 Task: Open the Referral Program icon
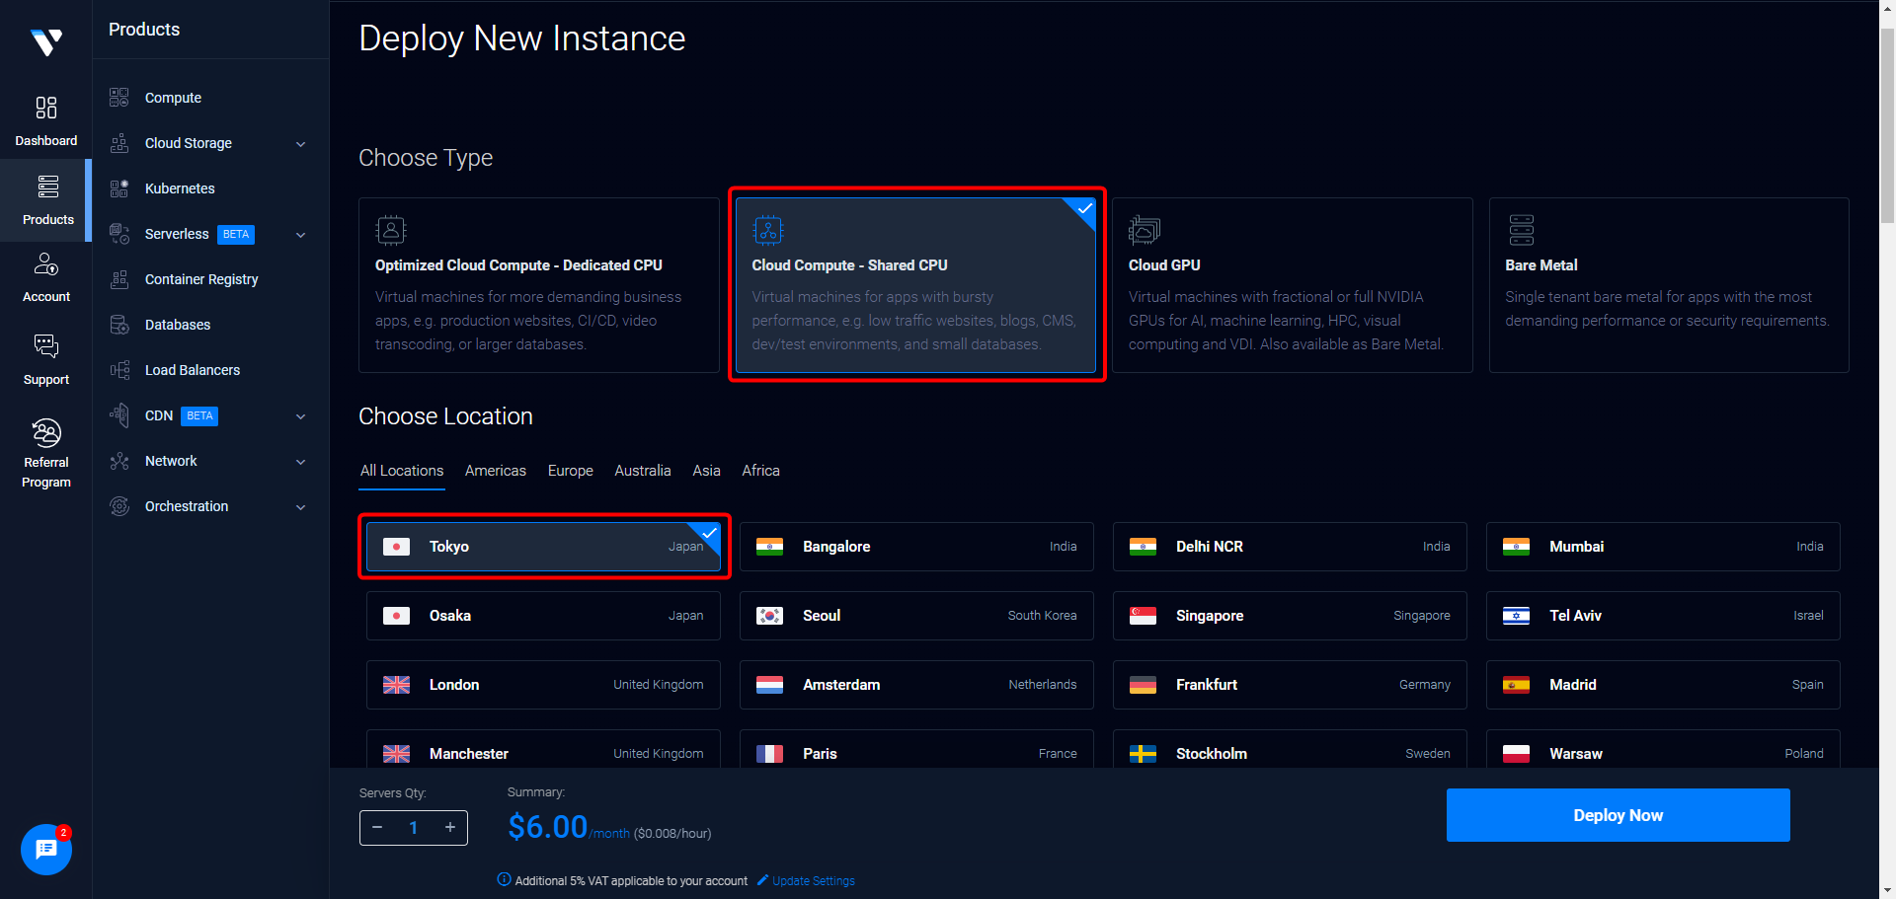pyautogui.click(x=46, y=432)
